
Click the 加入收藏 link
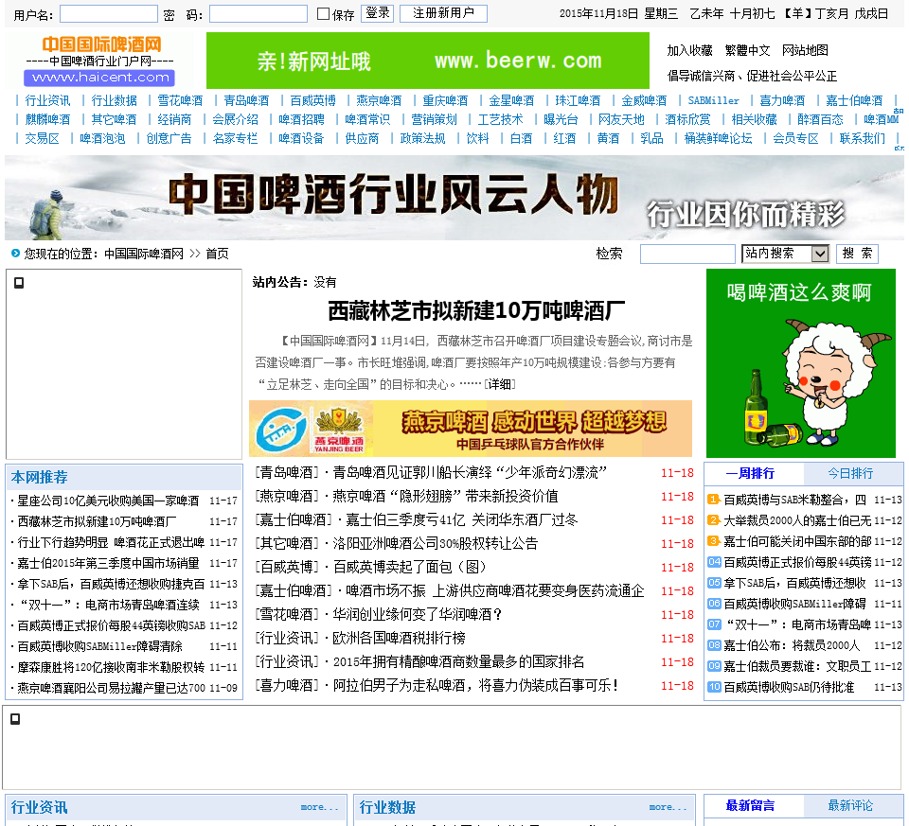(x=689, y=50)
